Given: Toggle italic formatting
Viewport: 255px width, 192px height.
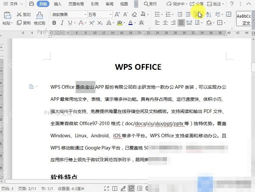Looking at the screenshot, I should (62, 23).
